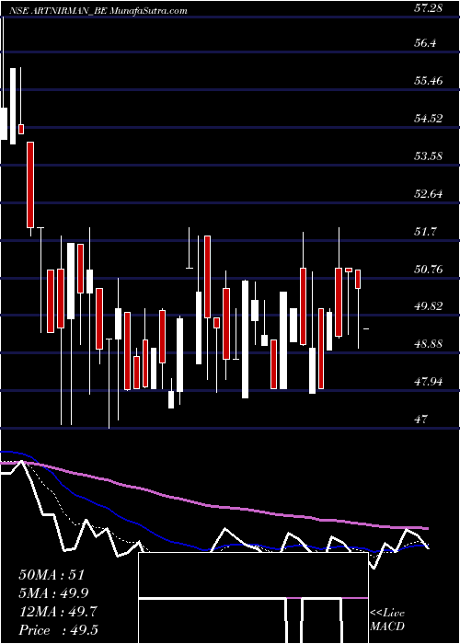Click the 5MA : 49.9 reading
This screenshot has width=460, height=644.
point(53,593)
